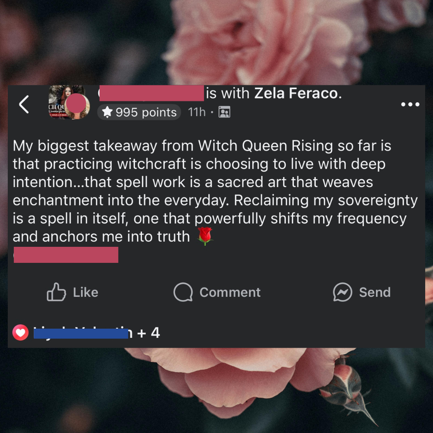This screenshot has height=433, width=433.
Task: Click the group audience icon beside 11h
Action: click(x=224, y=112)
